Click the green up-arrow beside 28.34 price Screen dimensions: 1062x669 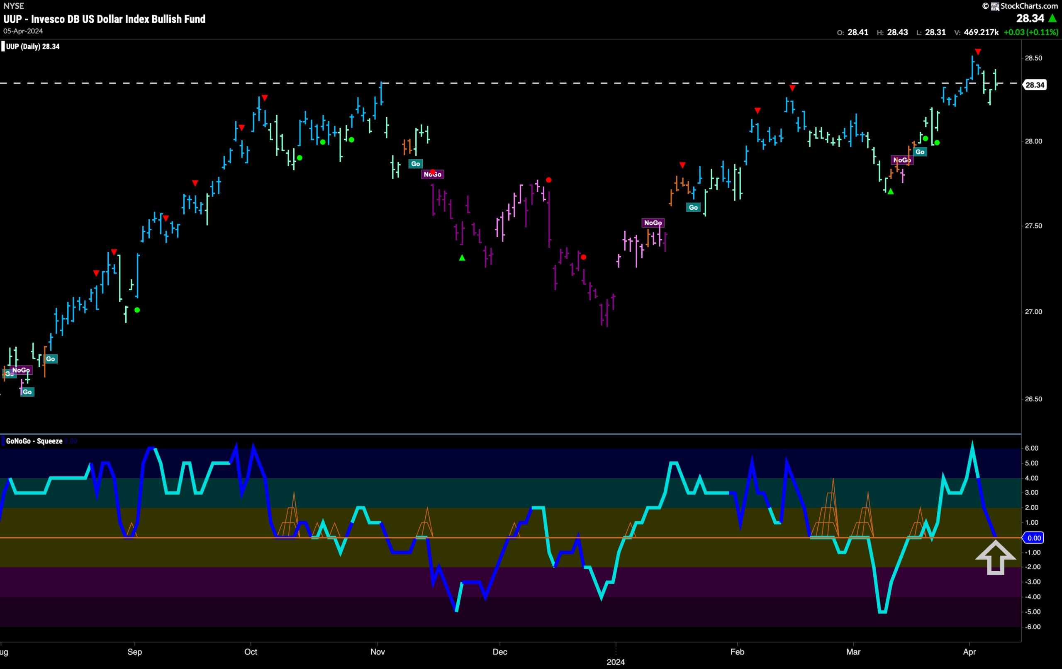[1052, 18]
